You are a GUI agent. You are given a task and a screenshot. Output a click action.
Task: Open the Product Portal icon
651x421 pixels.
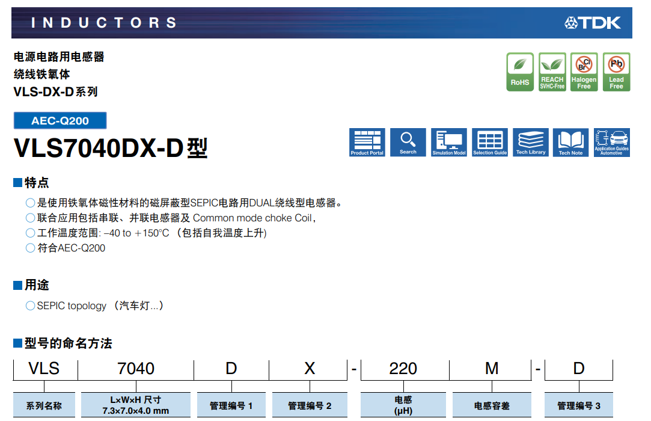click(367, 142)
